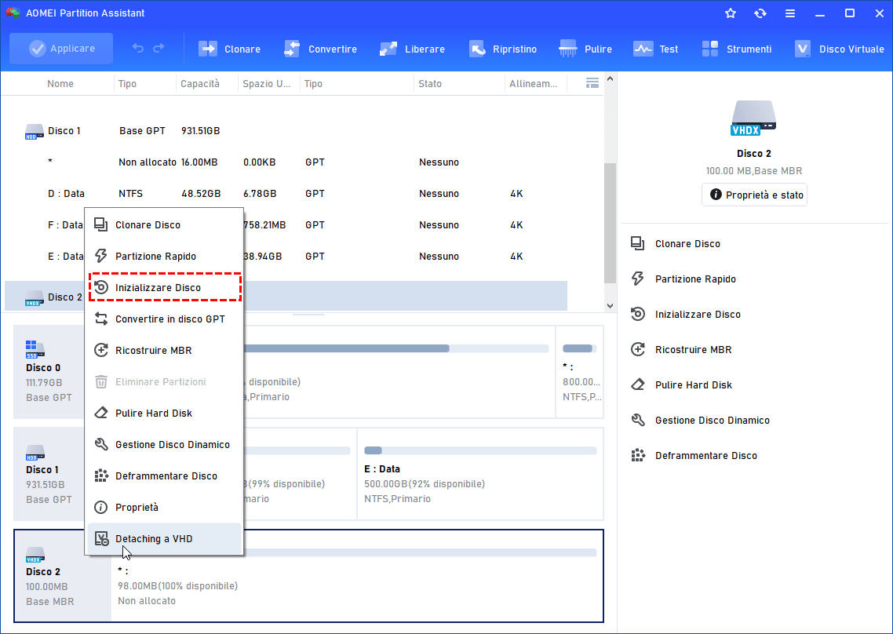Screen dimensions: 893x634
Task: Click the Spazio U... column header
Action: [x=267, y=84]
